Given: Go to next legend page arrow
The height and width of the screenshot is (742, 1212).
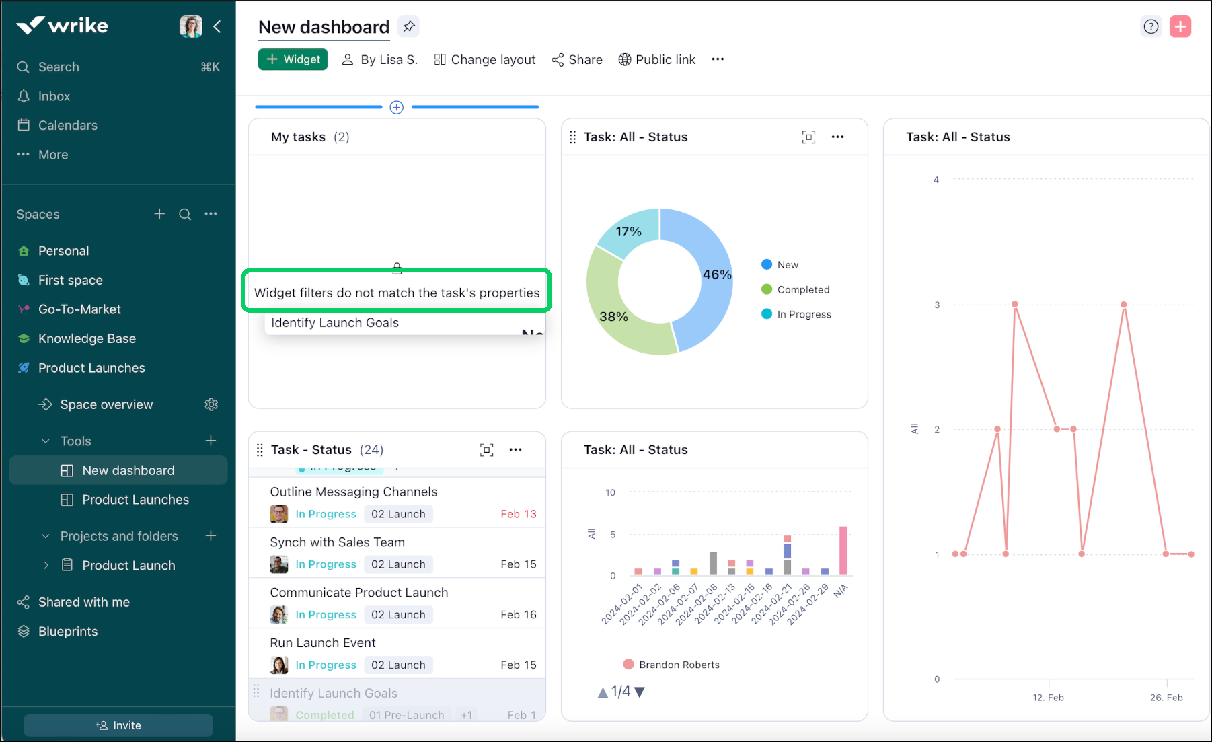Looking at the screenshot, I should pos(640,692).
